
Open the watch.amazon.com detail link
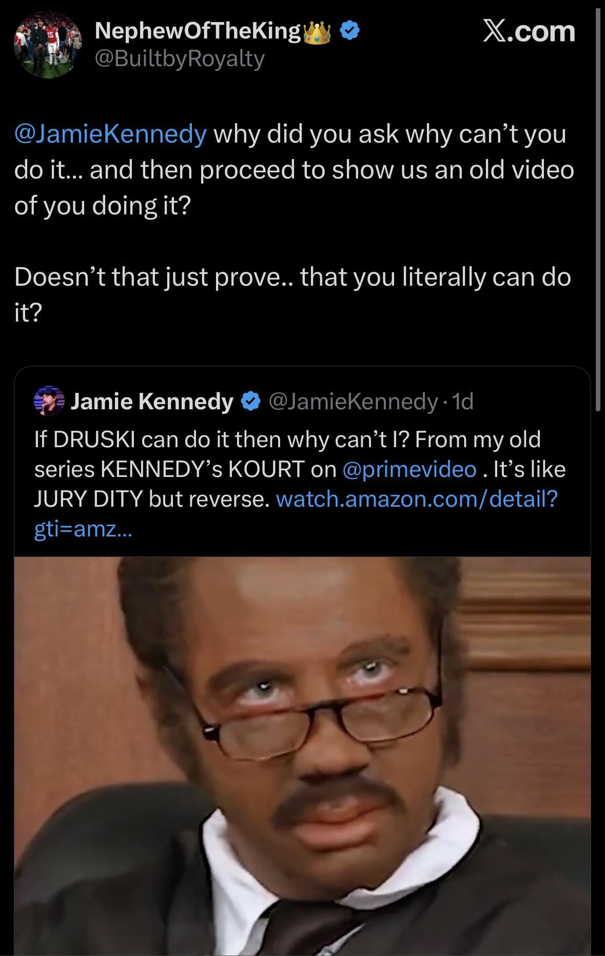[x=416, y=499]
